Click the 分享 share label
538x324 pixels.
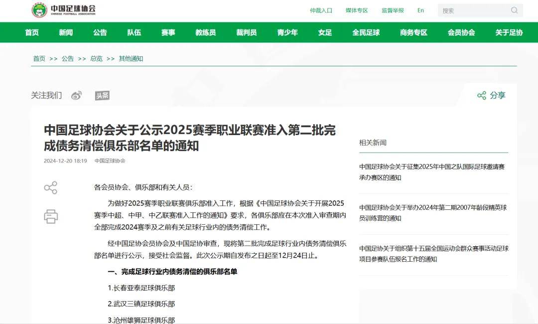coord(498,95)
